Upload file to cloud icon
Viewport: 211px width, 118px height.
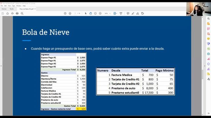click(13, 13)
